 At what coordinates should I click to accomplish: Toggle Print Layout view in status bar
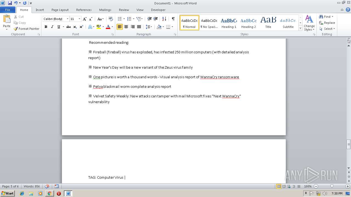click(279, 186)
